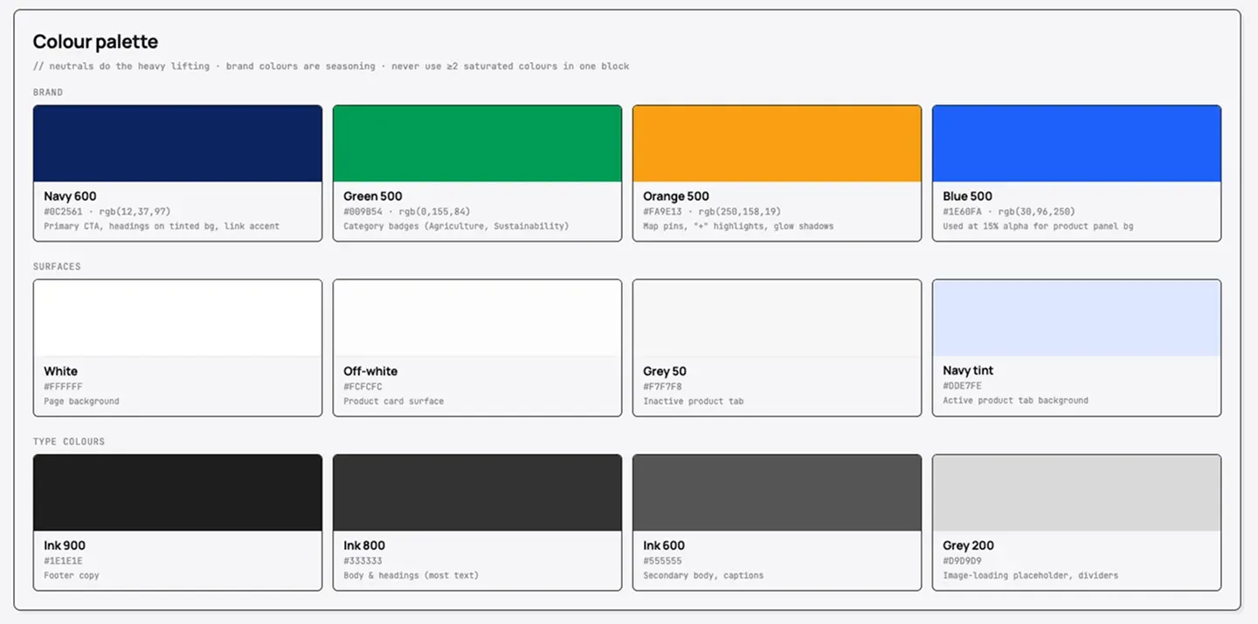This screenshot has width=1258, height=624.
Task: Click the Ink 800 swatch
Action: [477, 492]
